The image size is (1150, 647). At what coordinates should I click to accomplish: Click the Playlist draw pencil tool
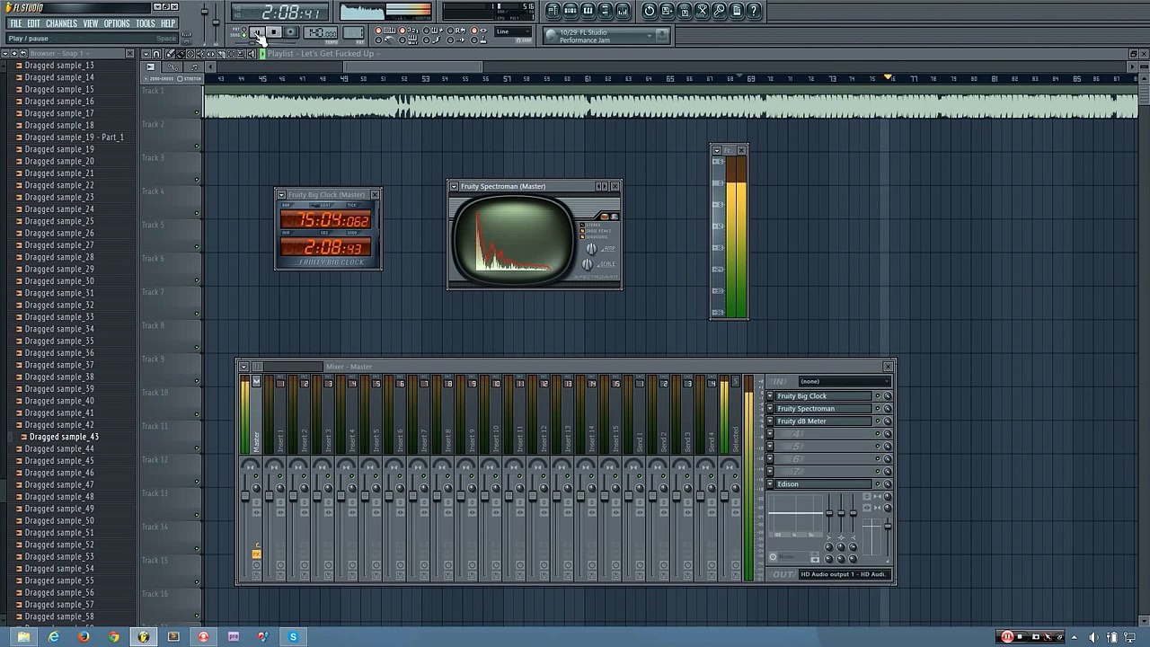click(170, 54)
